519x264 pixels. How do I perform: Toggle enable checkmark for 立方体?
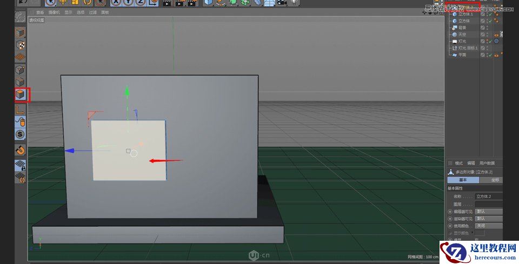[x=490, y=21]
